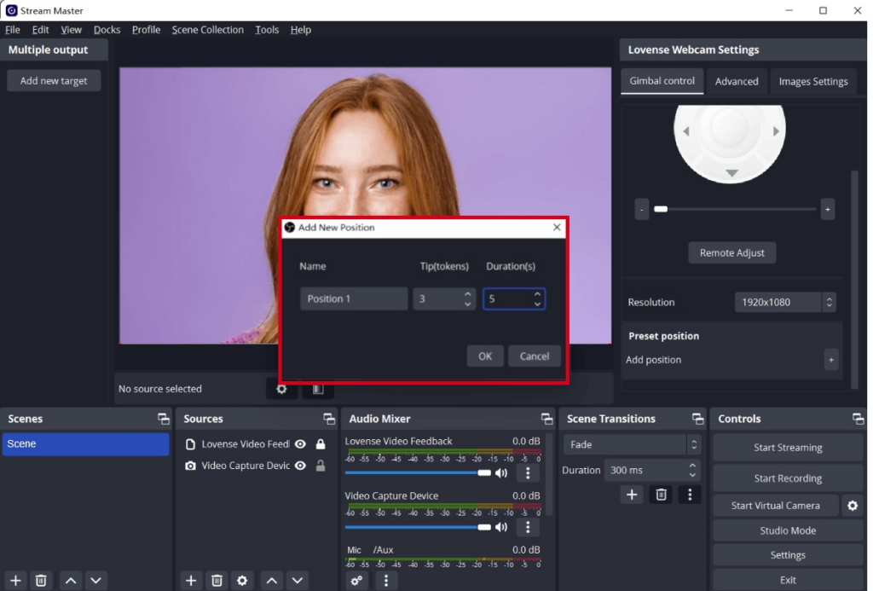Click the Start Streaming button
Screen dimensions: 873x591
point(787,448)
